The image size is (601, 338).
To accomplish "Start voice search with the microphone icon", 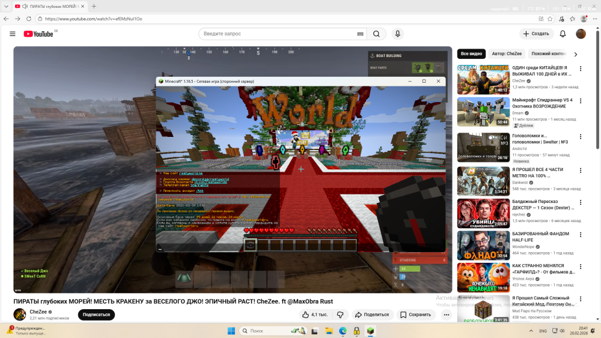I will 397,34.
